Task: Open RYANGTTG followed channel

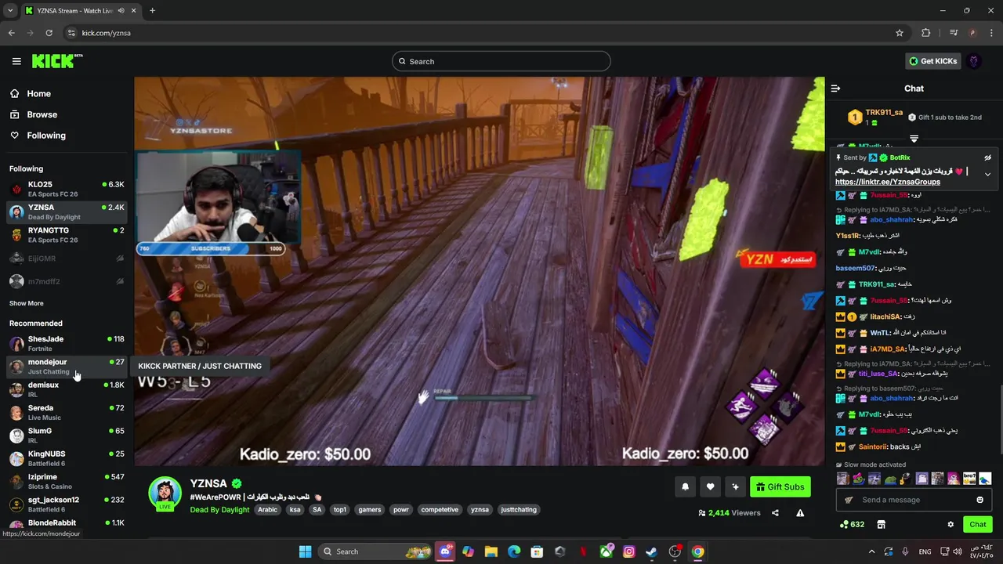Action: click(x=67, y=235)
